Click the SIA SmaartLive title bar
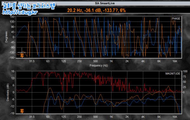The image size is (190, 120). 105,3
